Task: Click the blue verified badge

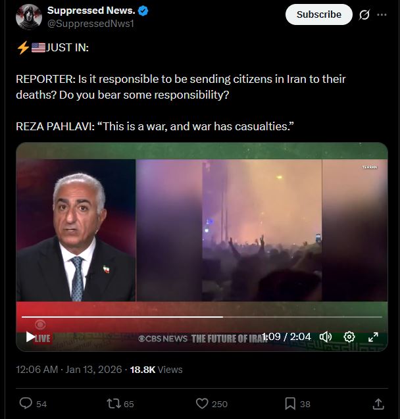Action: [x=143, y=11]
